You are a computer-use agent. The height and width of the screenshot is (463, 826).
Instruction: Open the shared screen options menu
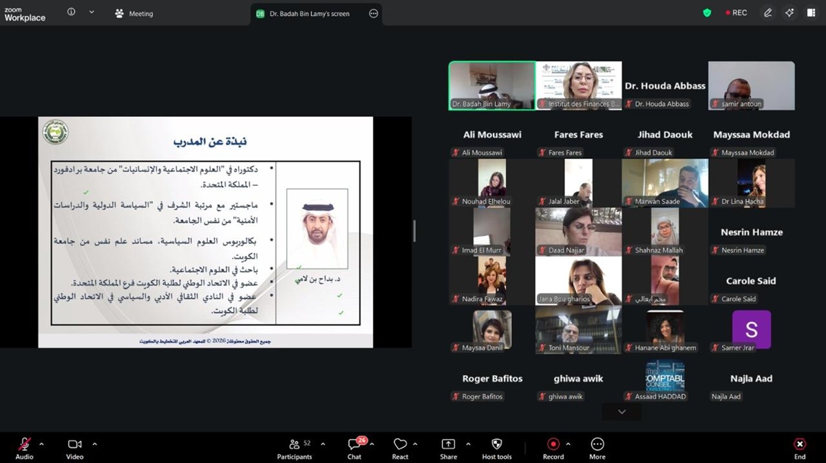[x=374, y=13]
